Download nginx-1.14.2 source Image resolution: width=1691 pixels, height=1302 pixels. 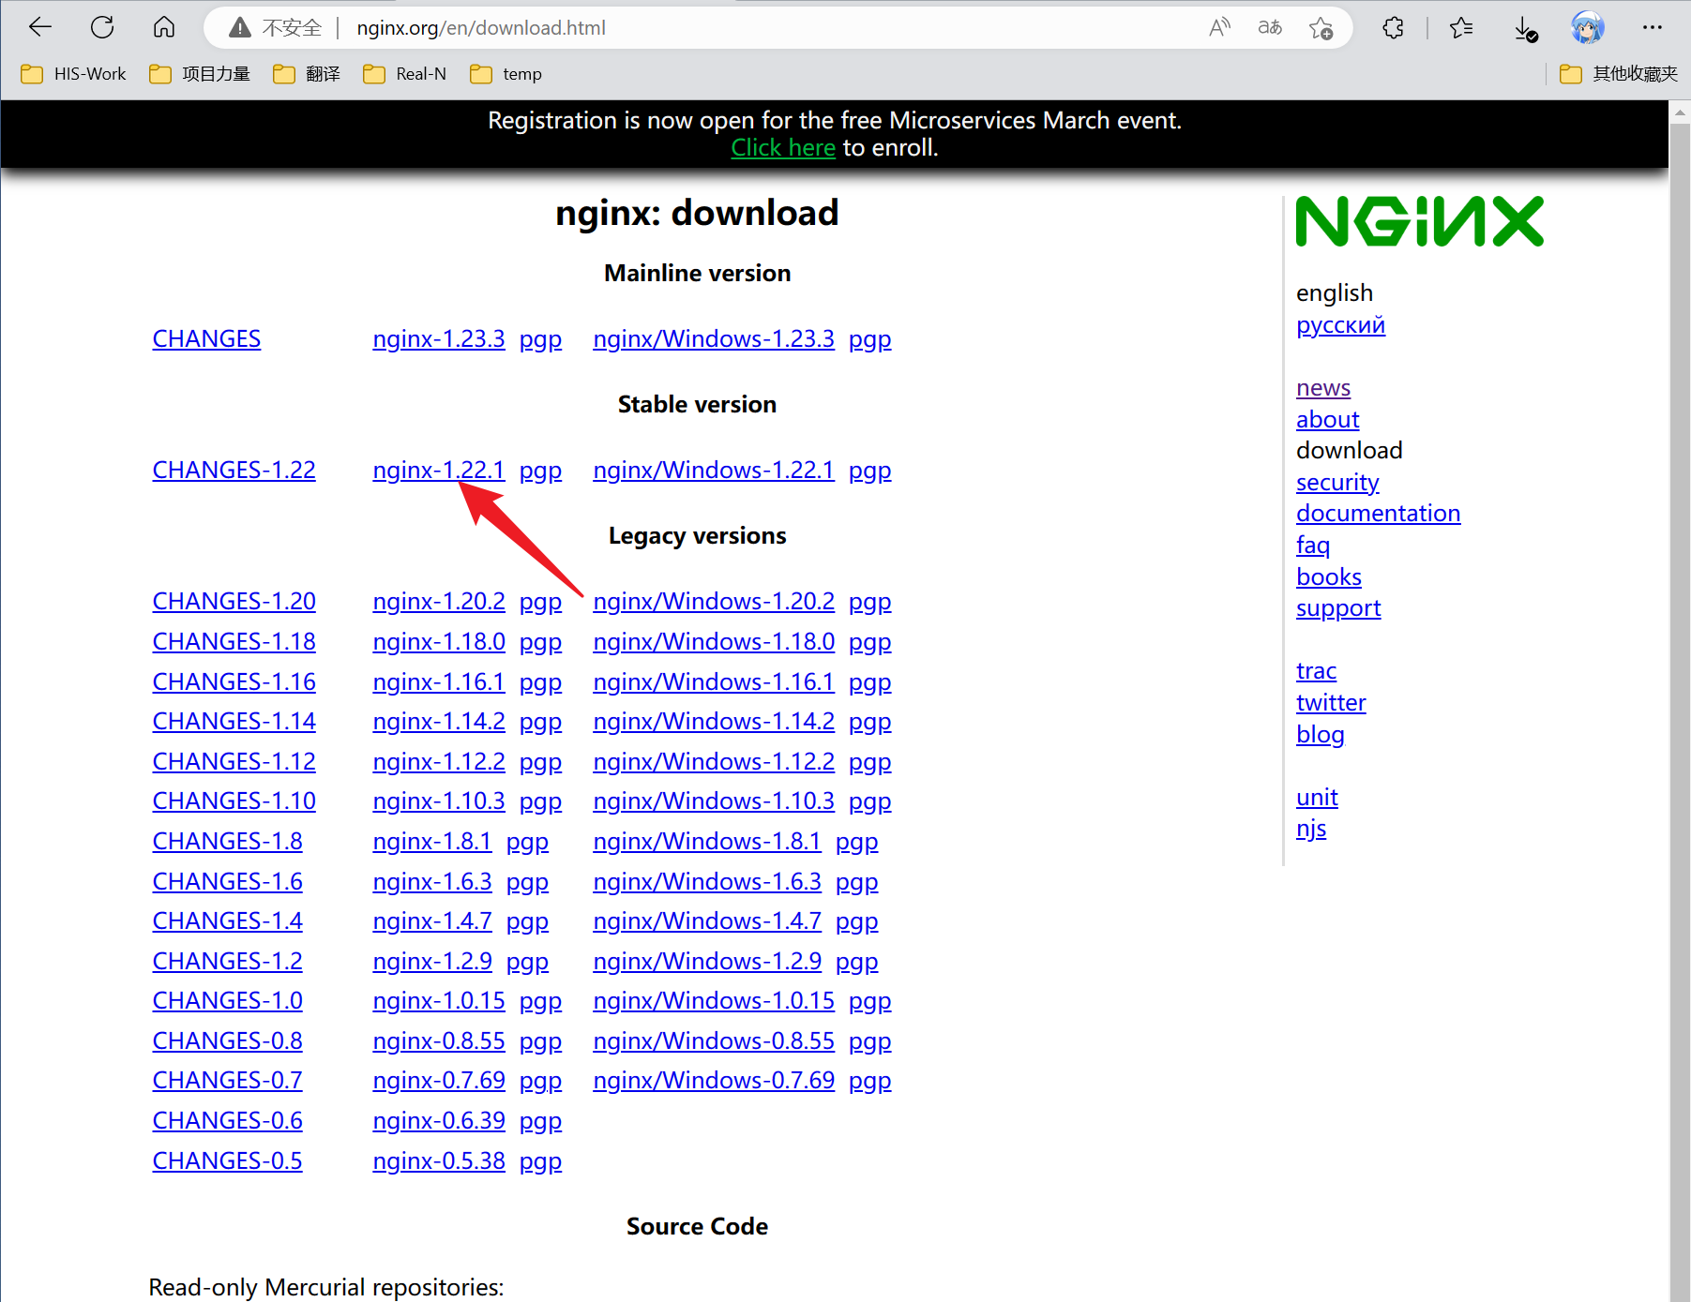click(439, 722)
